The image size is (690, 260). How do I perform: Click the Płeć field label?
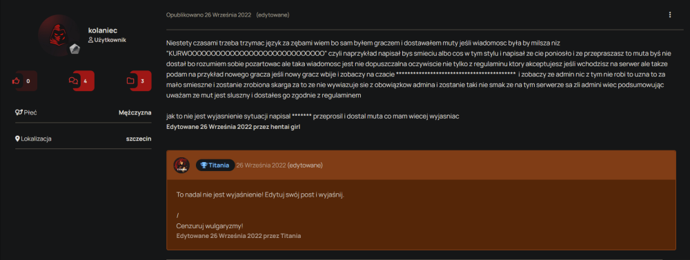[x=30, y=112]
